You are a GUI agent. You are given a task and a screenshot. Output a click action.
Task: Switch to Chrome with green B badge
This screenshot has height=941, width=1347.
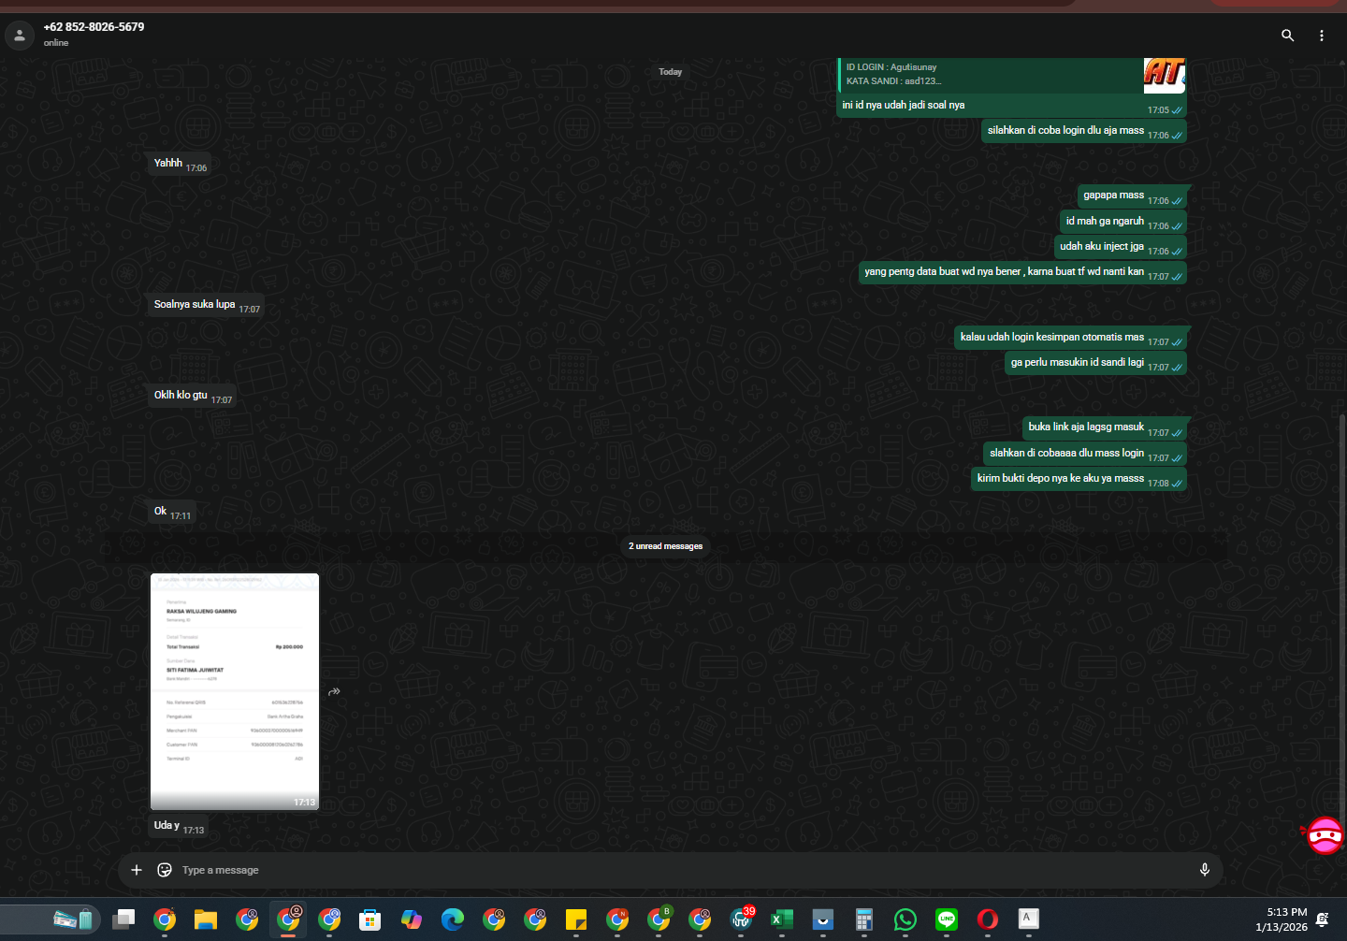tap(659, 919)
